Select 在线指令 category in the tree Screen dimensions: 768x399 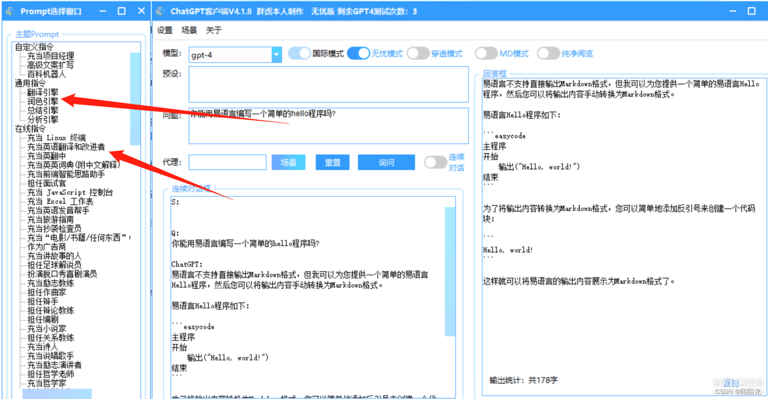click(30, 129)
